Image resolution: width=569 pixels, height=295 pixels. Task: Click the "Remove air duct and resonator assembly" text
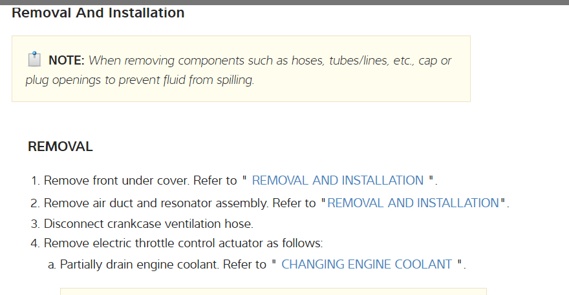[x=155, y=203]
